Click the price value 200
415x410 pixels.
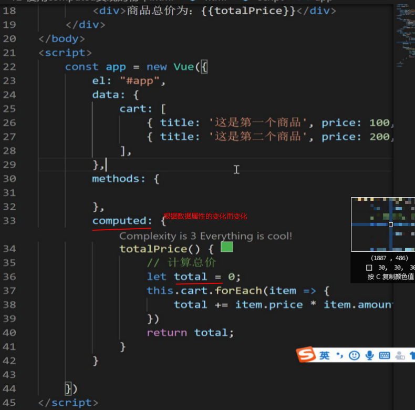pyautogui.click(x=379, y=137)
